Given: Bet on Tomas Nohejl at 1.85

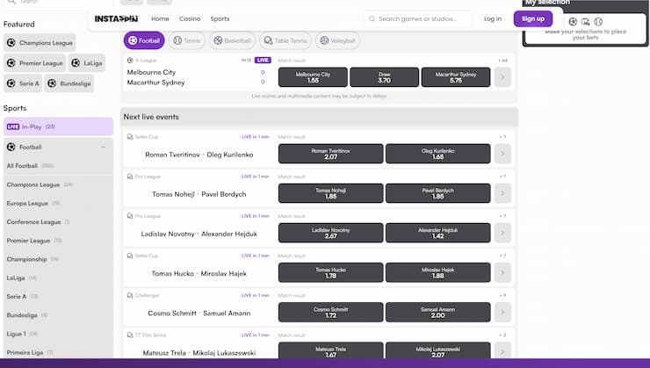Looking at the screenshot, I should (331, 193).
